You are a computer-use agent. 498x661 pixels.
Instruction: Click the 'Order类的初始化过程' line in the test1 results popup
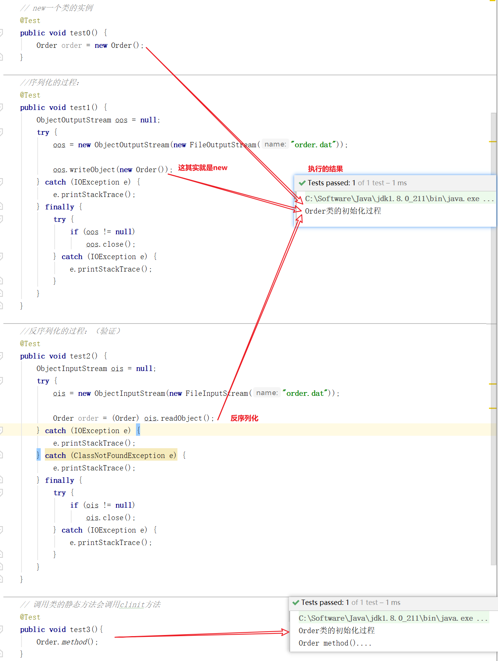tap(343, 211)
